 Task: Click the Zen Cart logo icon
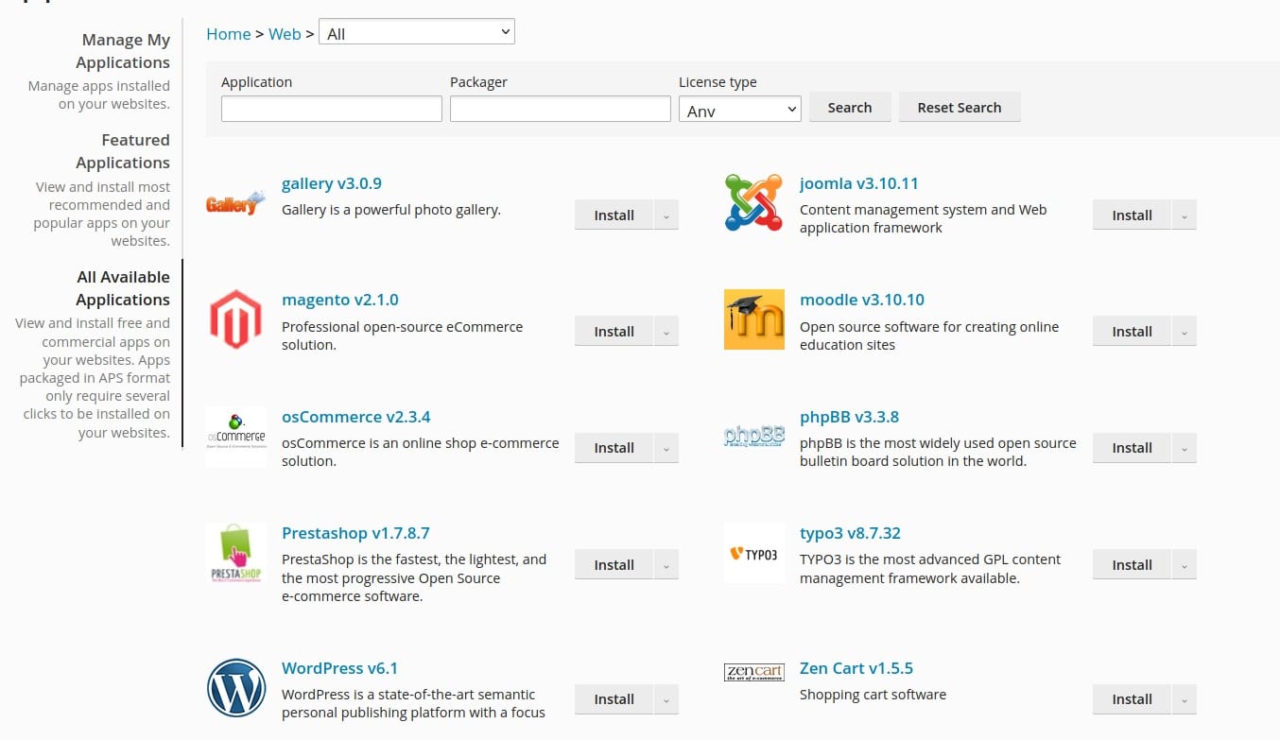(753, 672)
